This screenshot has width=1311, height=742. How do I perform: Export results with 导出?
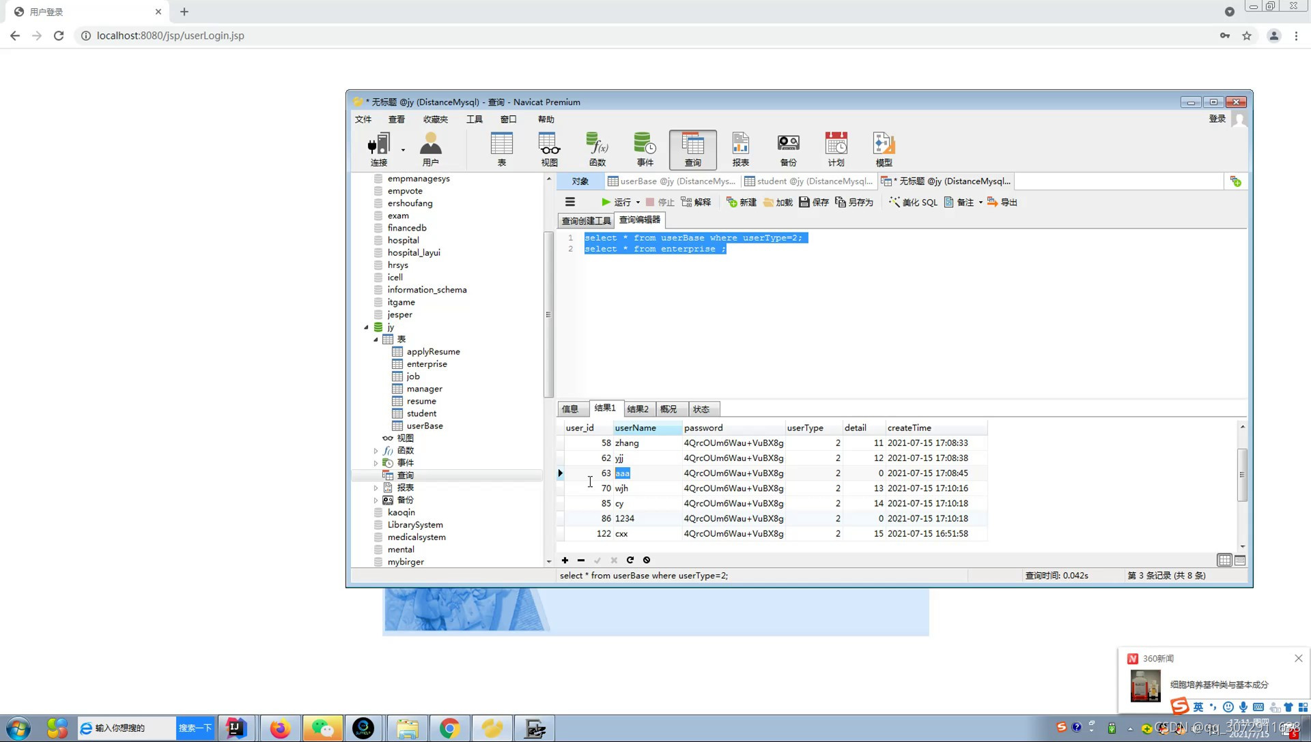1002,202
